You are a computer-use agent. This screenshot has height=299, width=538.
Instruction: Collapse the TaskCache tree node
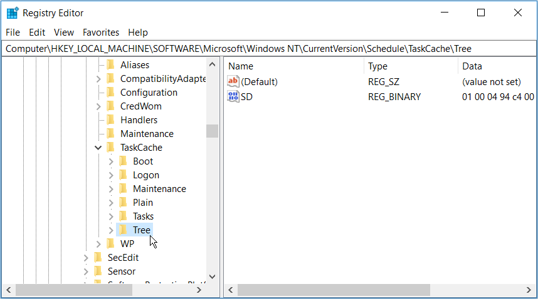pos(98,148)
